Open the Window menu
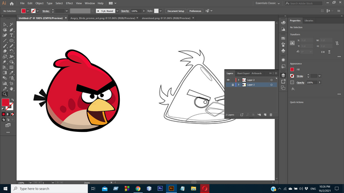The image size is (344, 193). click(x=90, y=3)
